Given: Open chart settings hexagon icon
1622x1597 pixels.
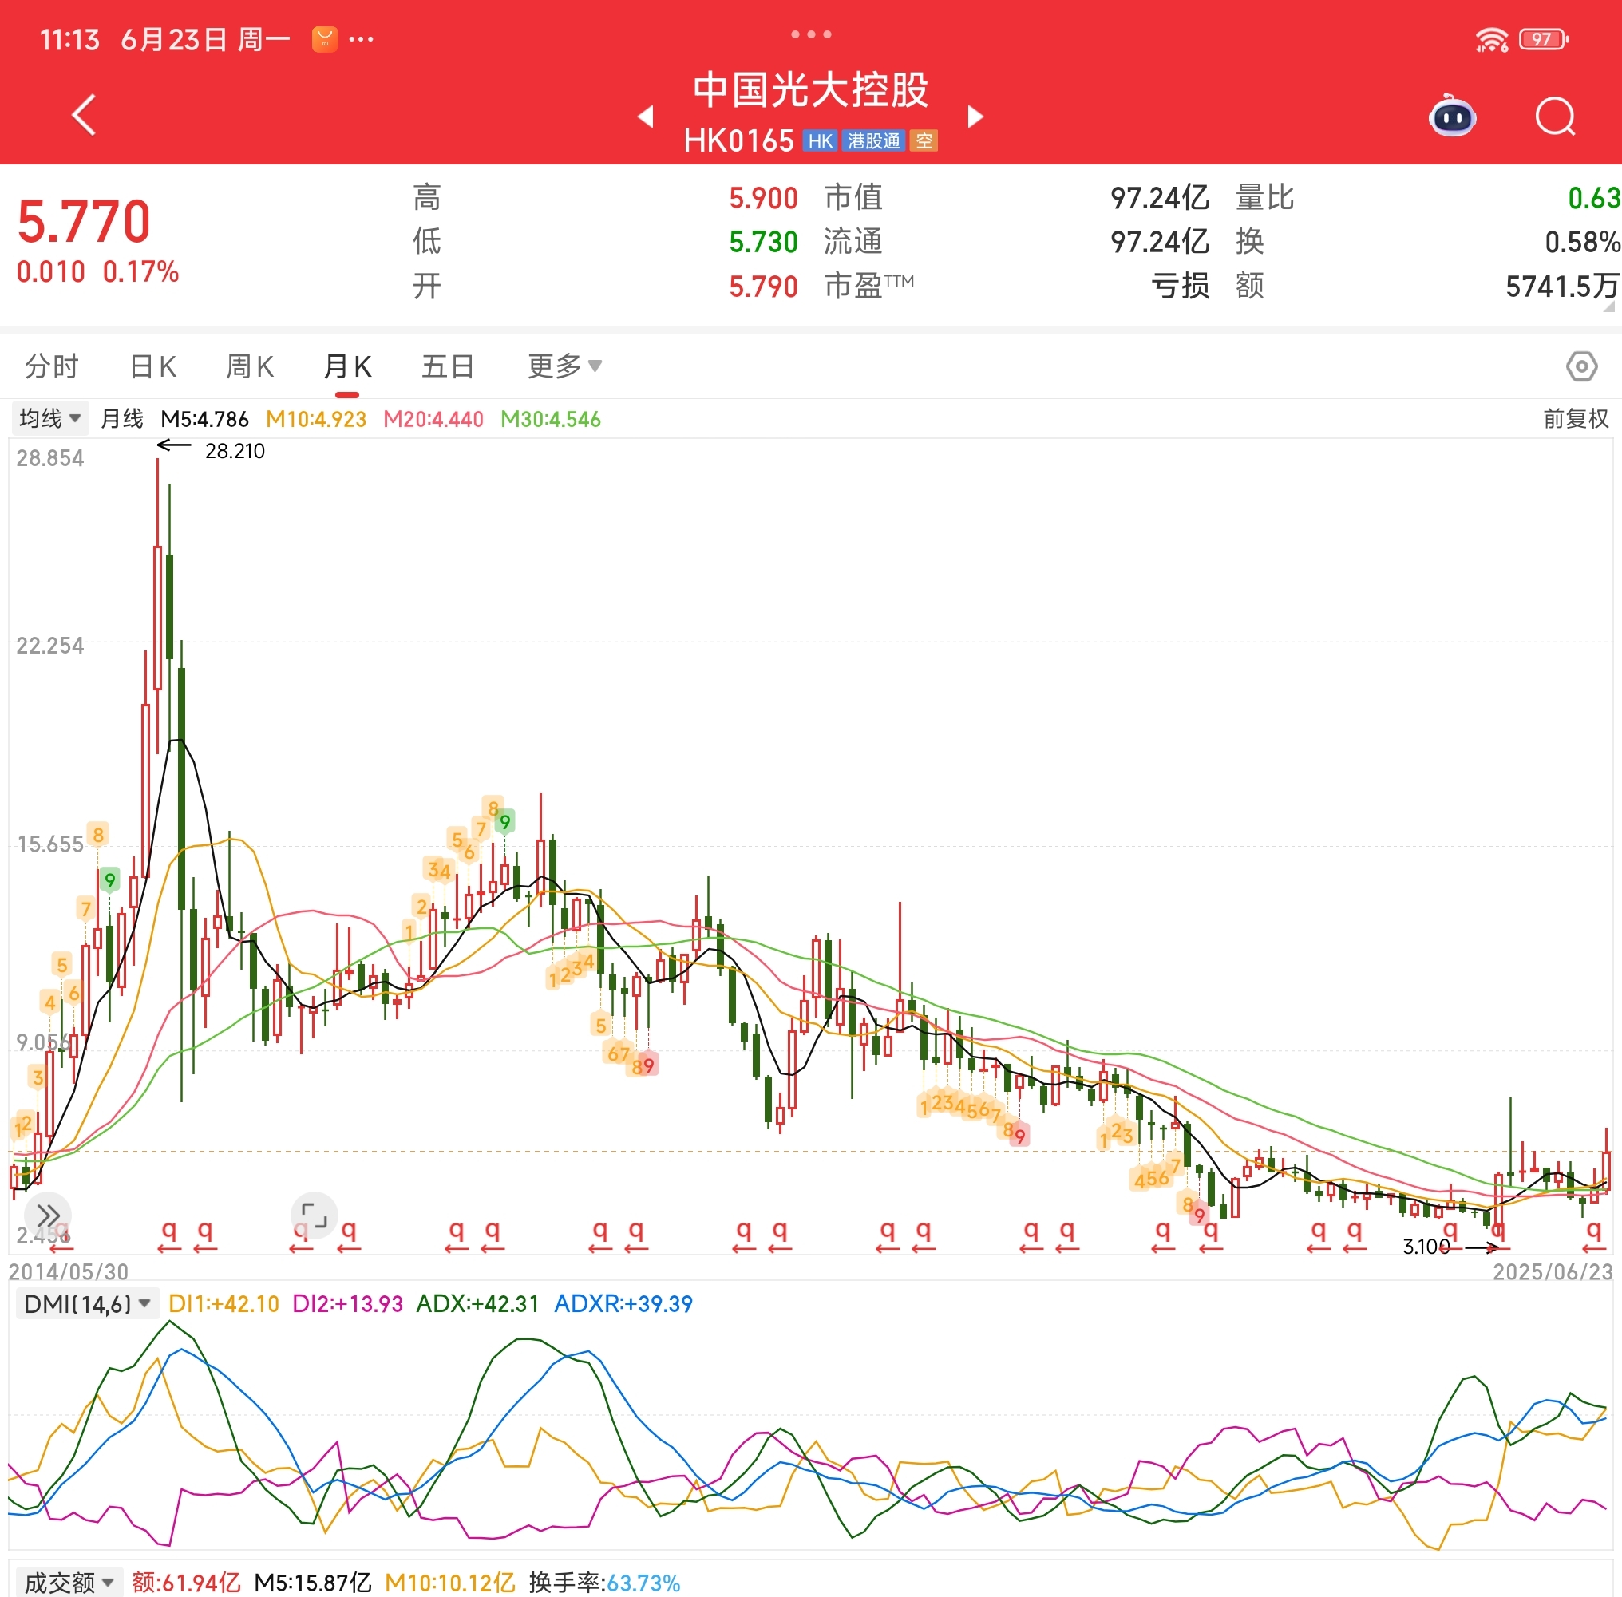Looking at the screenshot, I should coord(1582,366).
